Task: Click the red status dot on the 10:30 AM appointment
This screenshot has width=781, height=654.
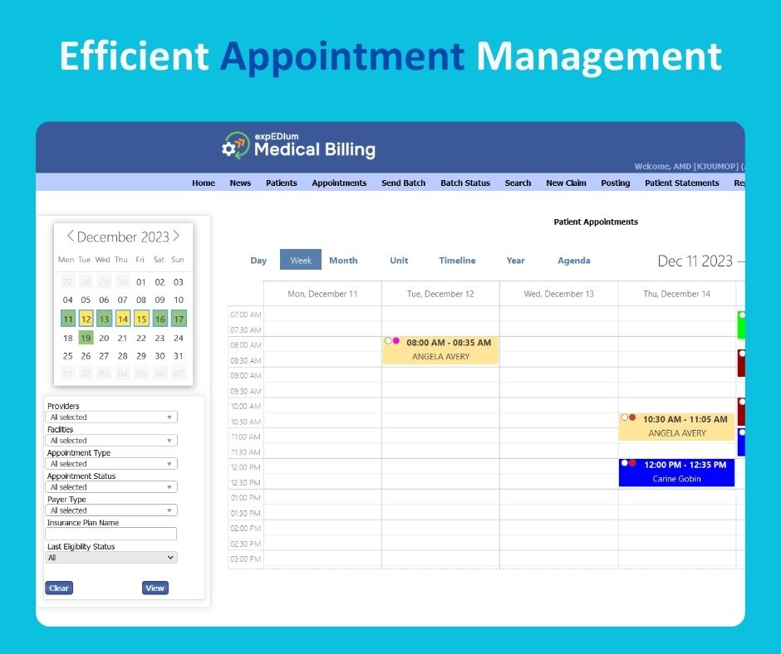Action: tap(631, 418)
